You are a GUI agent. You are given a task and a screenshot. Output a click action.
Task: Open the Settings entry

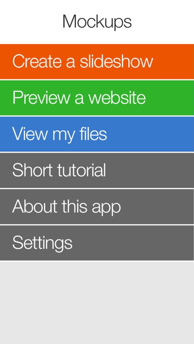97,243
